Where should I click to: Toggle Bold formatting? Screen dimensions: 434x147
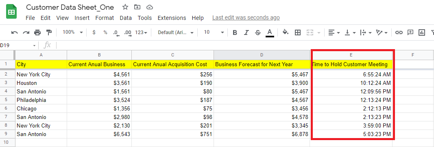235,32
